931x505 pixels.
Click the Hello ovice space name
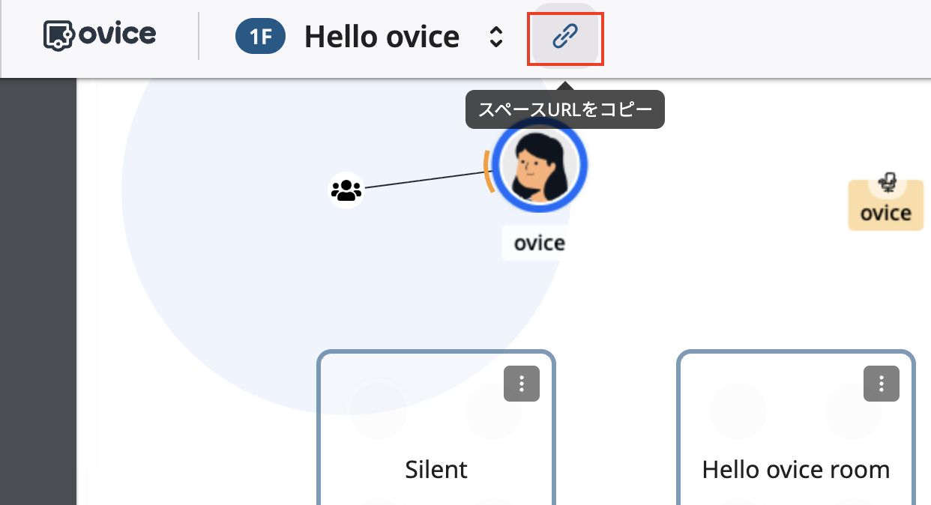383,36
